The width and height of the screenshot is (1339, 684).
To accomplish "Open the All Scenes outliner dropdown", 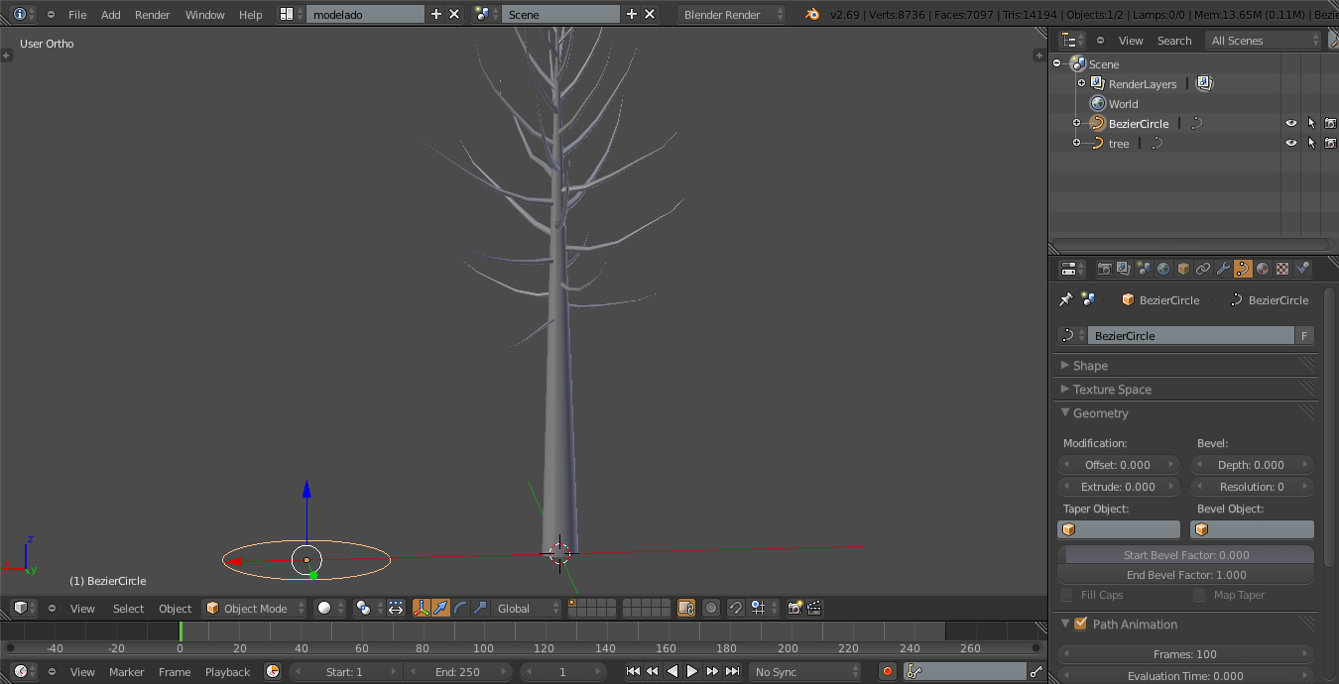I will click(x=1263, y=40).
